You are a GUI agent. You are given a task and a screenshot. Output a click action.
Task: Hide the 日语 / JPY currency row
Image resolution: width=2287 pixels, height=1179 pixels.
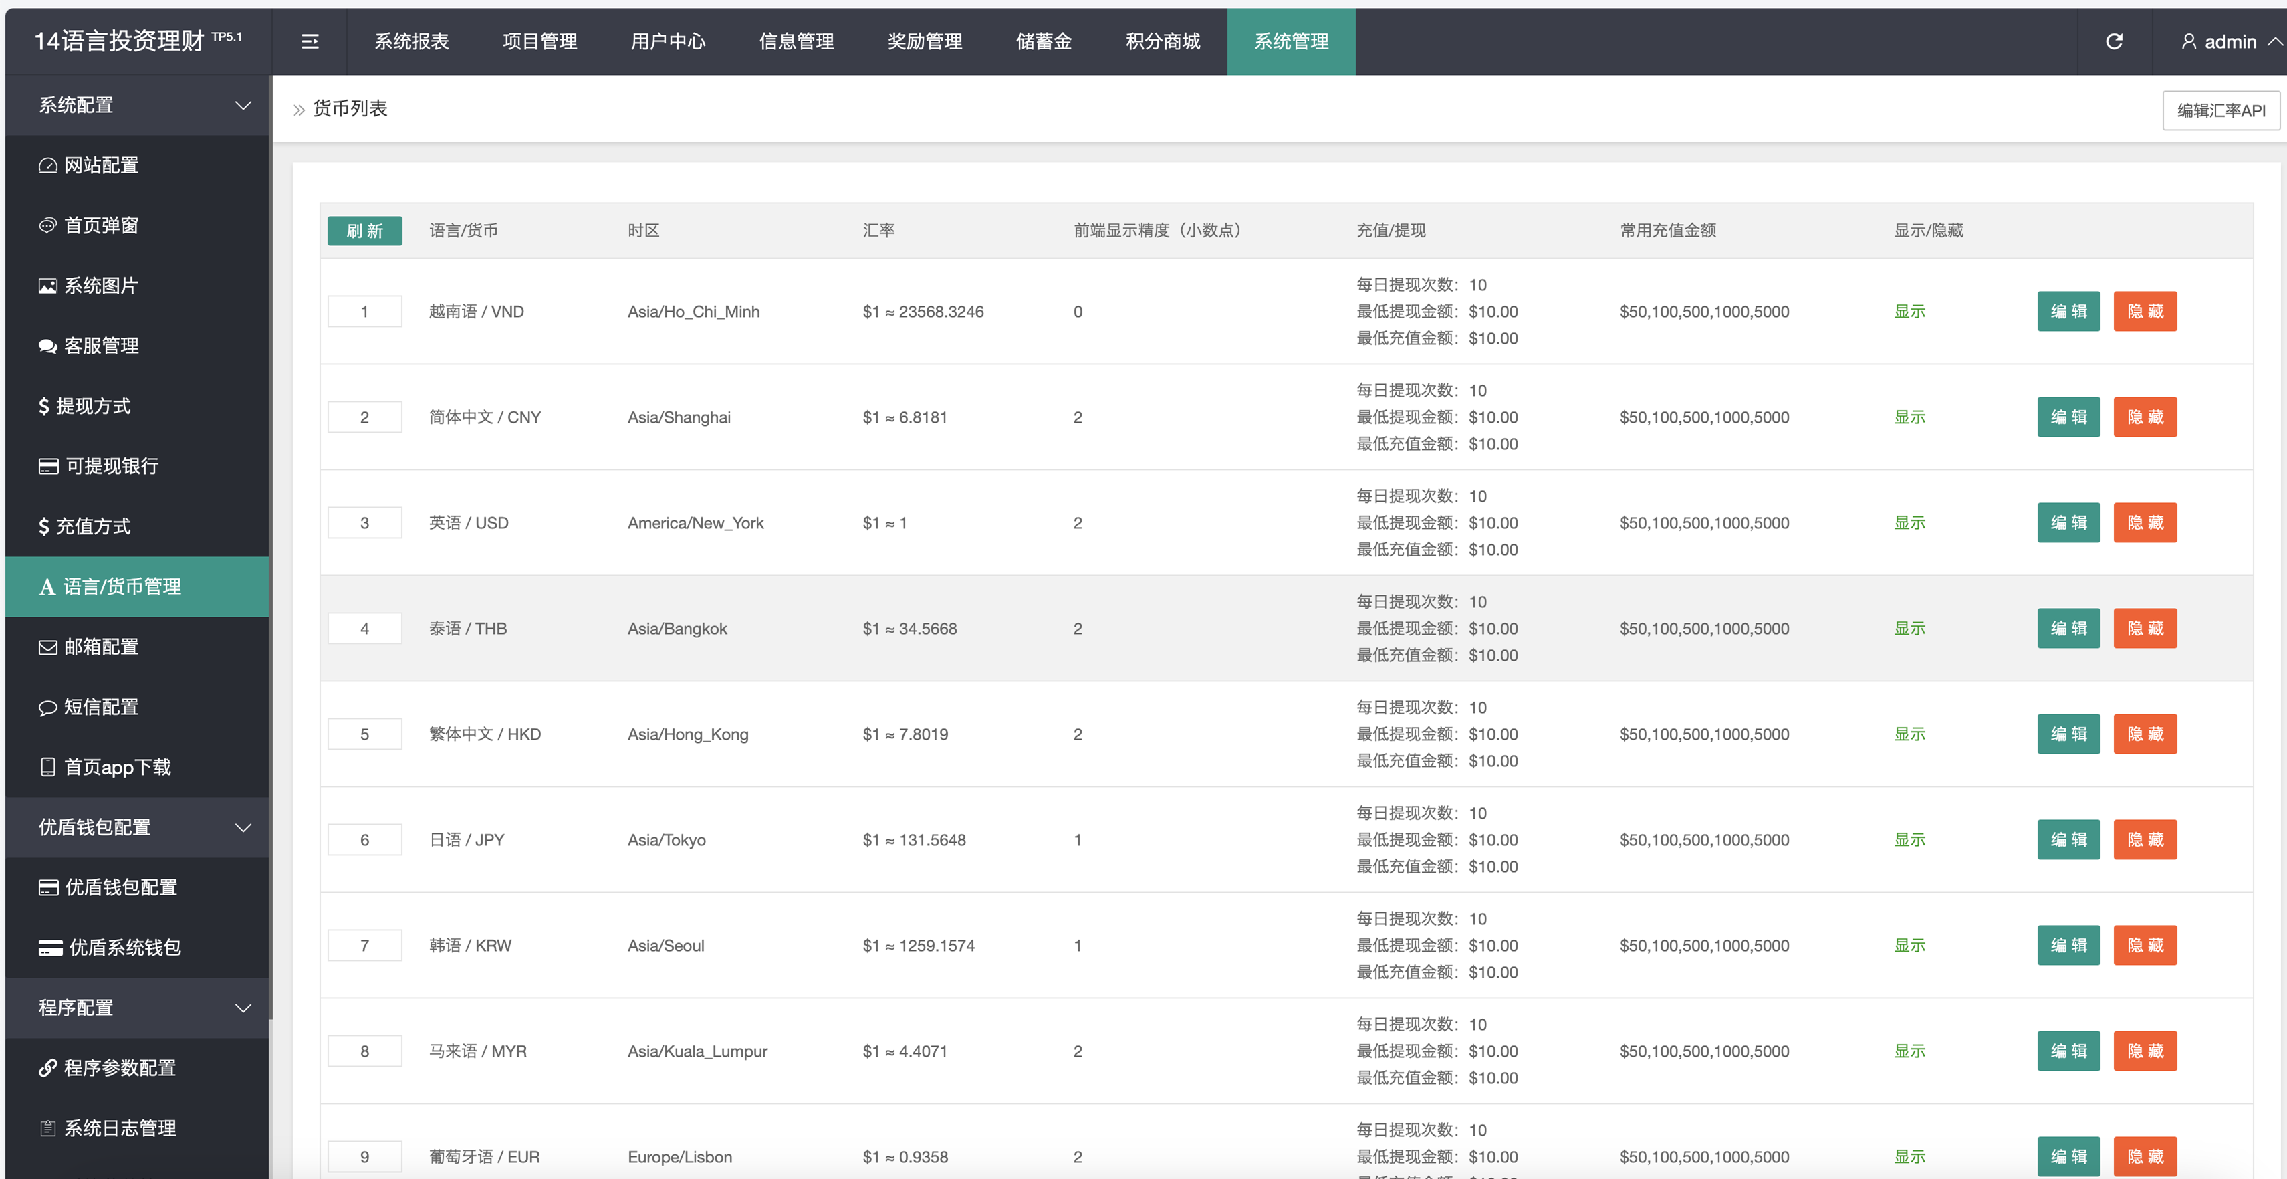2144,840
